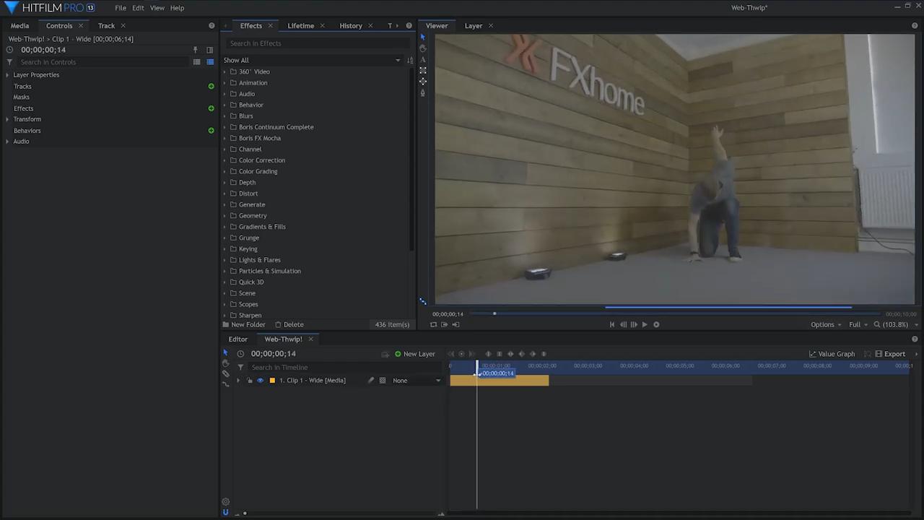Toggle motion blur pen on Clip 1 layer
This screenshot has width=924, height=520.
(x=371, y=381)
